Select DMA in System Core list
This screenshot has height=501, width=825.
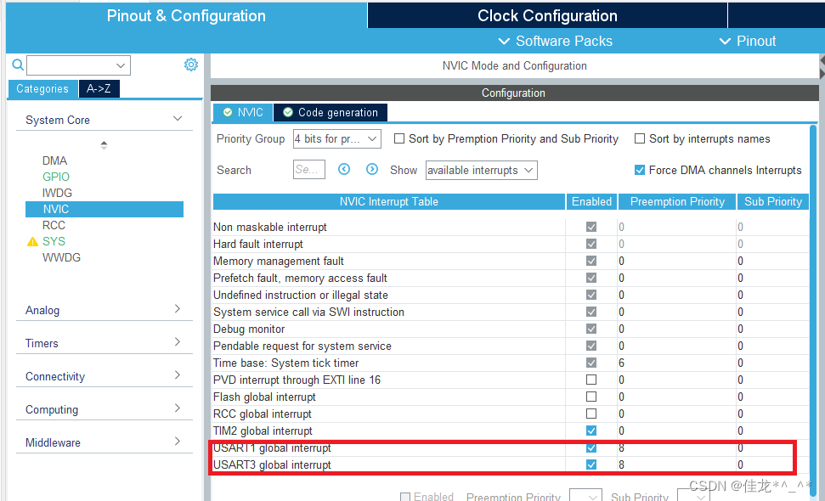point(54,160)
